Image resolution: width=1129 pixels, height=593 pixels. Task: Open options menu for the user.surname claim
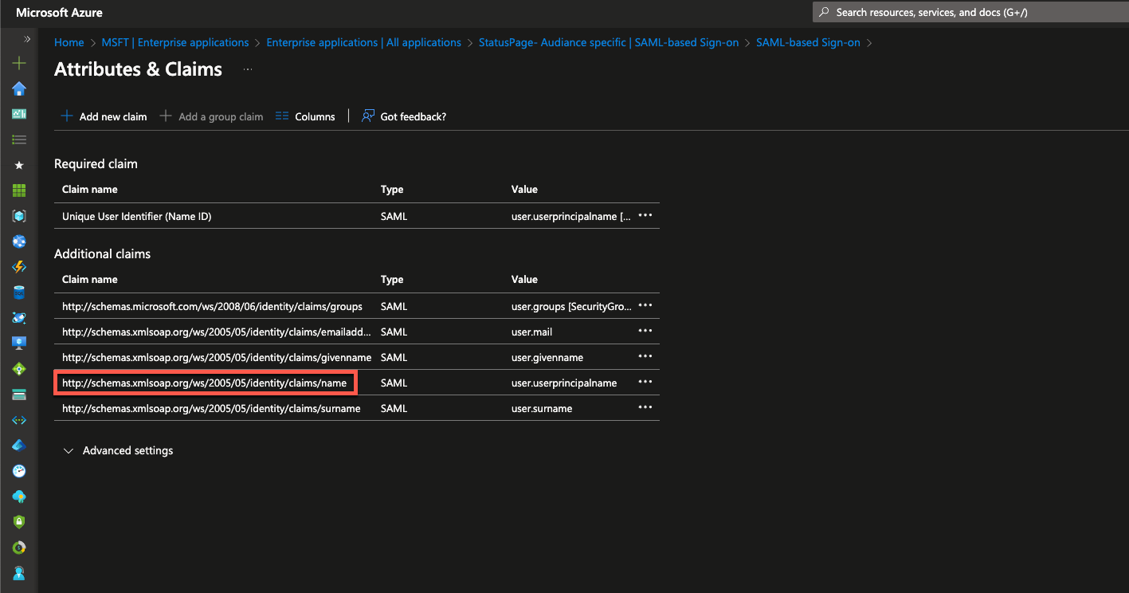click(x=645, y=407)
